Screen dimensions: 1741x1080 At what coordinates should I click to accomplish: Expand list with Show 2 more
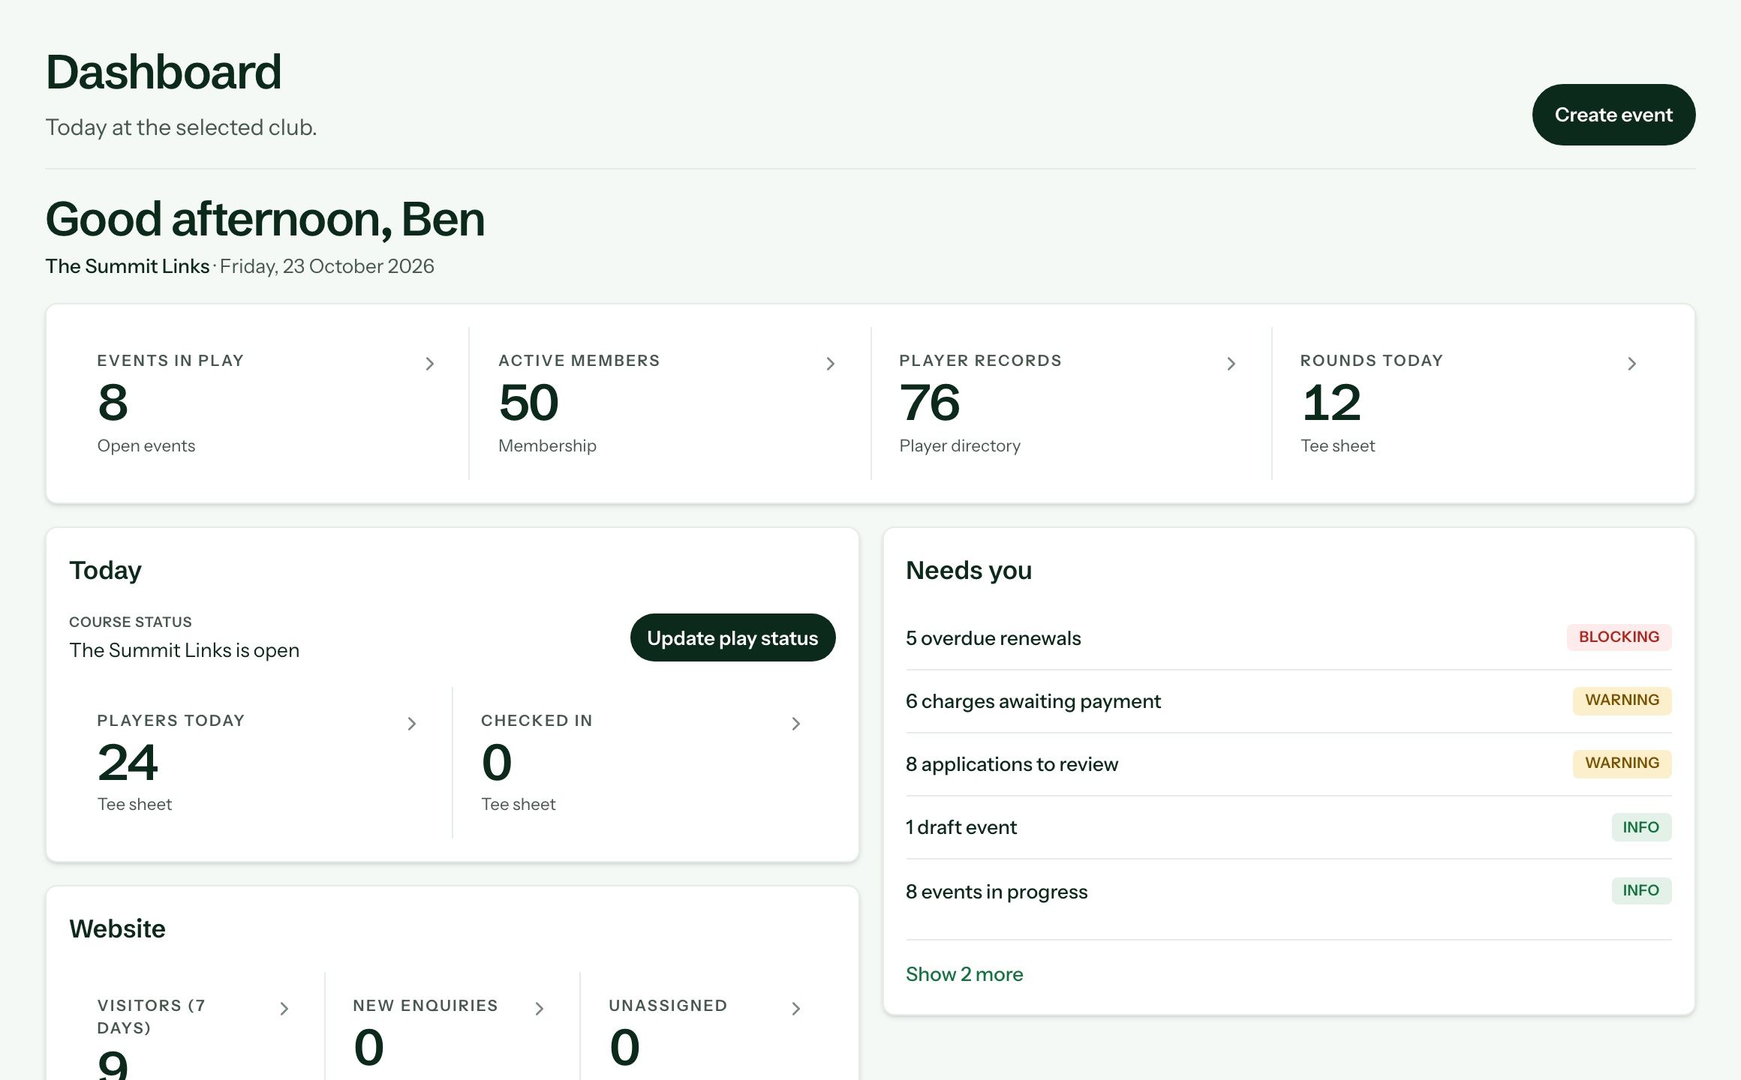click(964, 974)
